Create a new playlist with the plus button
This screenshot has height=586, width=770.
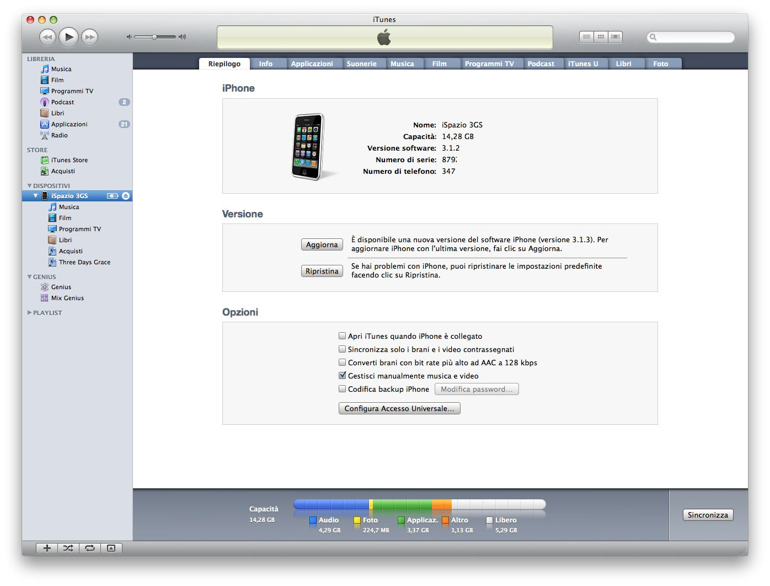tap(47, 548)
